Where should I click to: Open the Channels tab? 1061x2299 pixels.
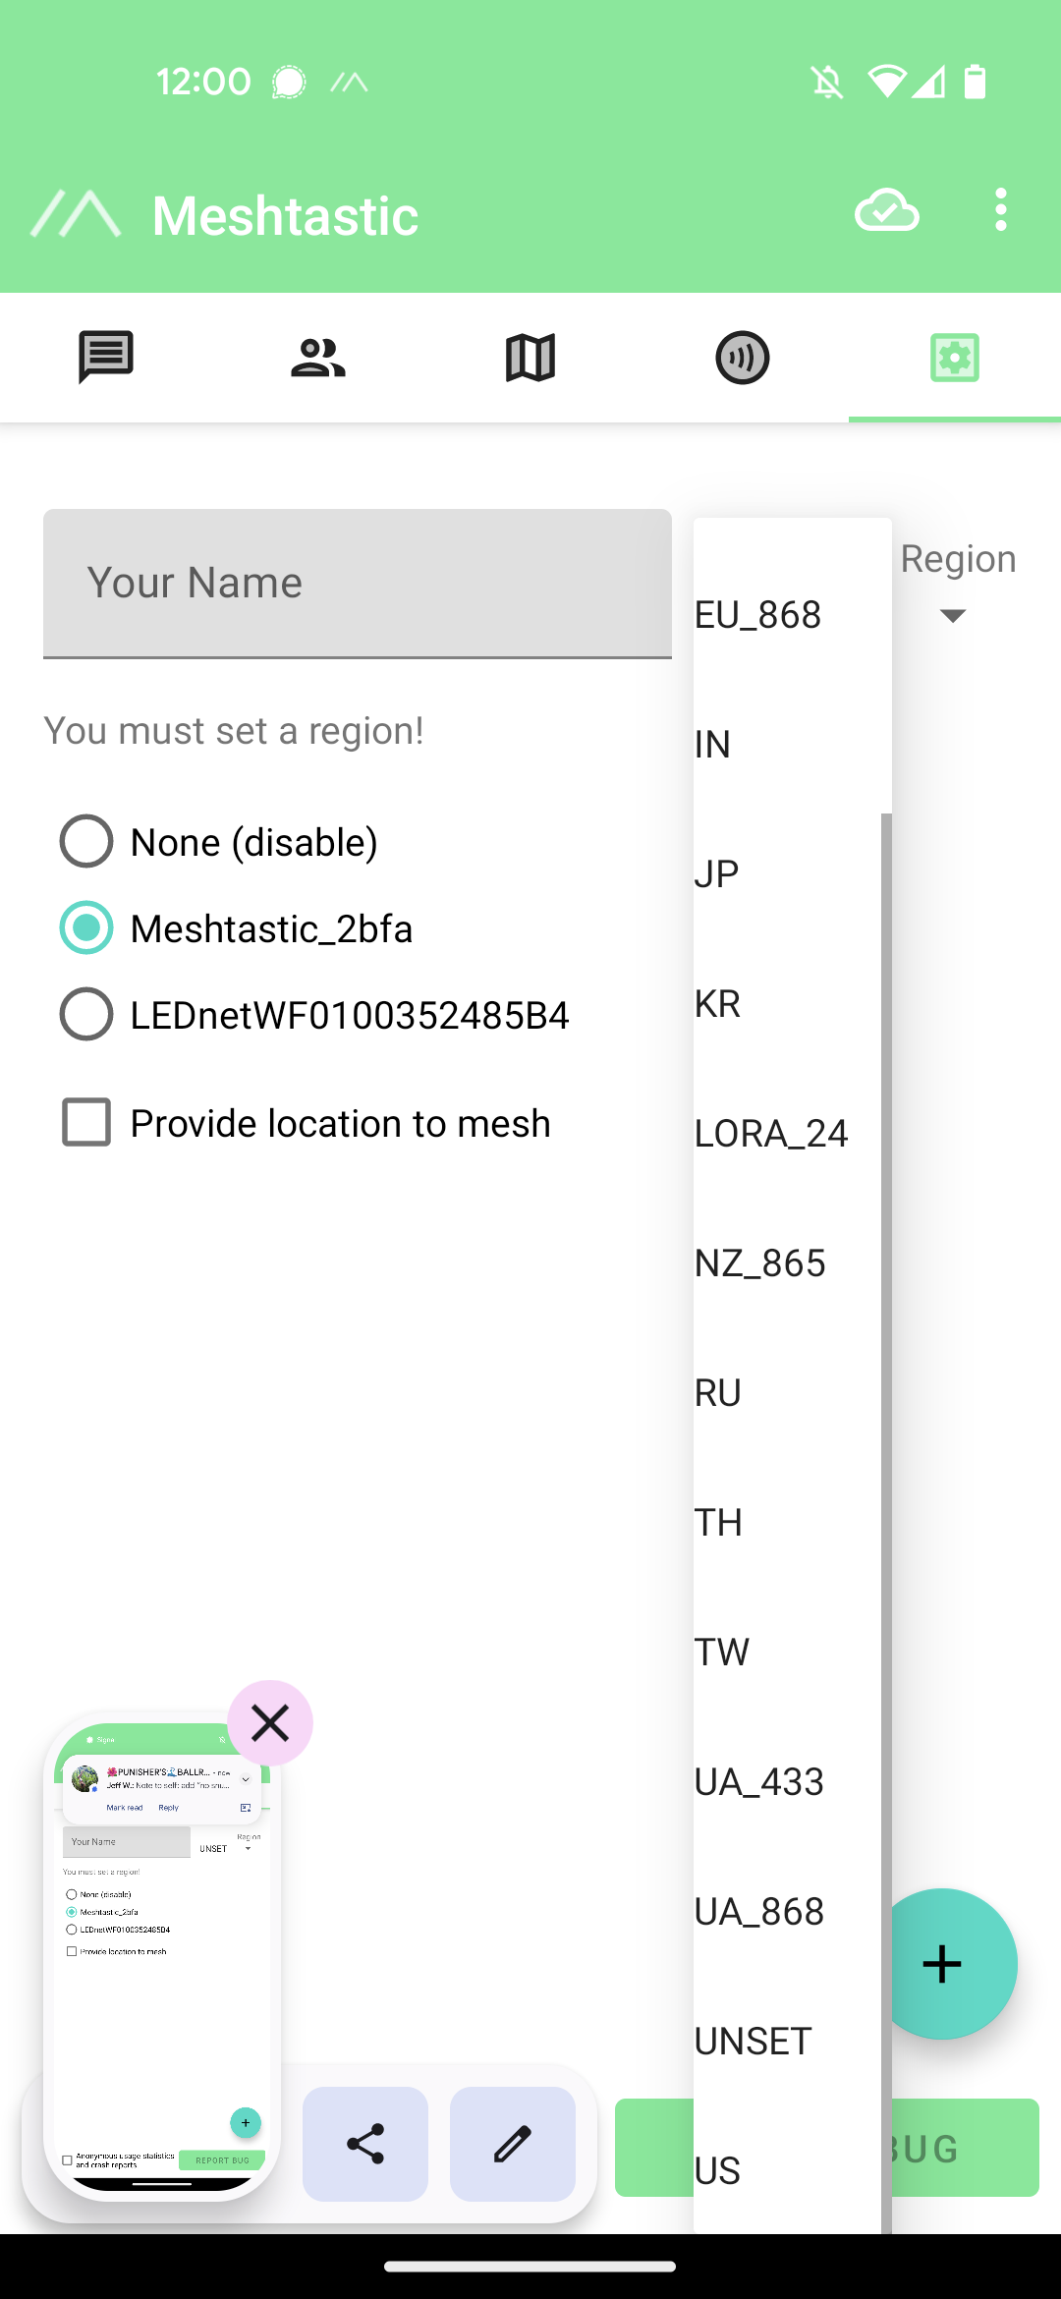point(743,357)
